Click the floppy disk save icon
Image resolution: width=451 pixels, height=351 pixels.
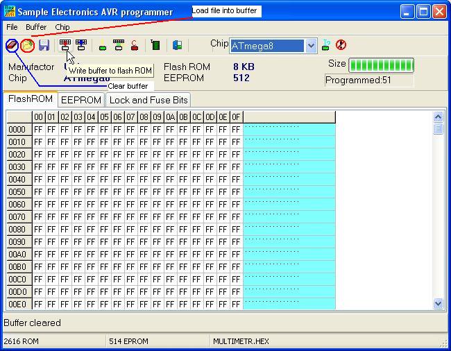44,45
